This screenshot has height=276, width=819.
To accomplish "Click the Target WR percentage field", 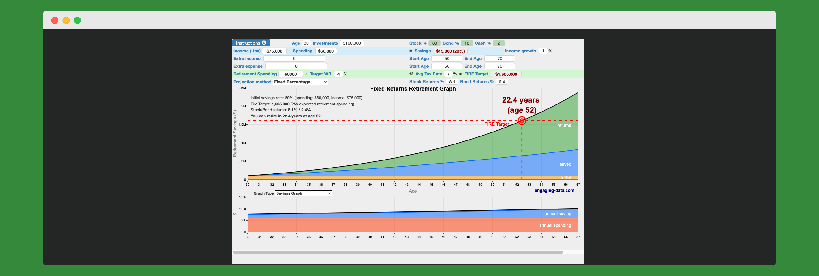I will click(x=338, y=74).
